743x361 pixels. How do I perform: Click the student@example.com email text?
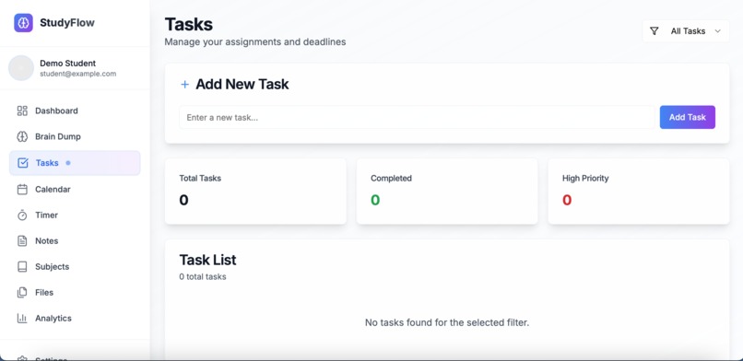click(77, 74)
